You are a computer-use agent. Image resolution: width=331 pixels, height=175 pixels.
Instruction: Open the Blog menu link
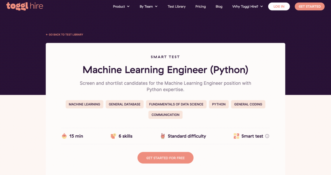pos(219,7)
